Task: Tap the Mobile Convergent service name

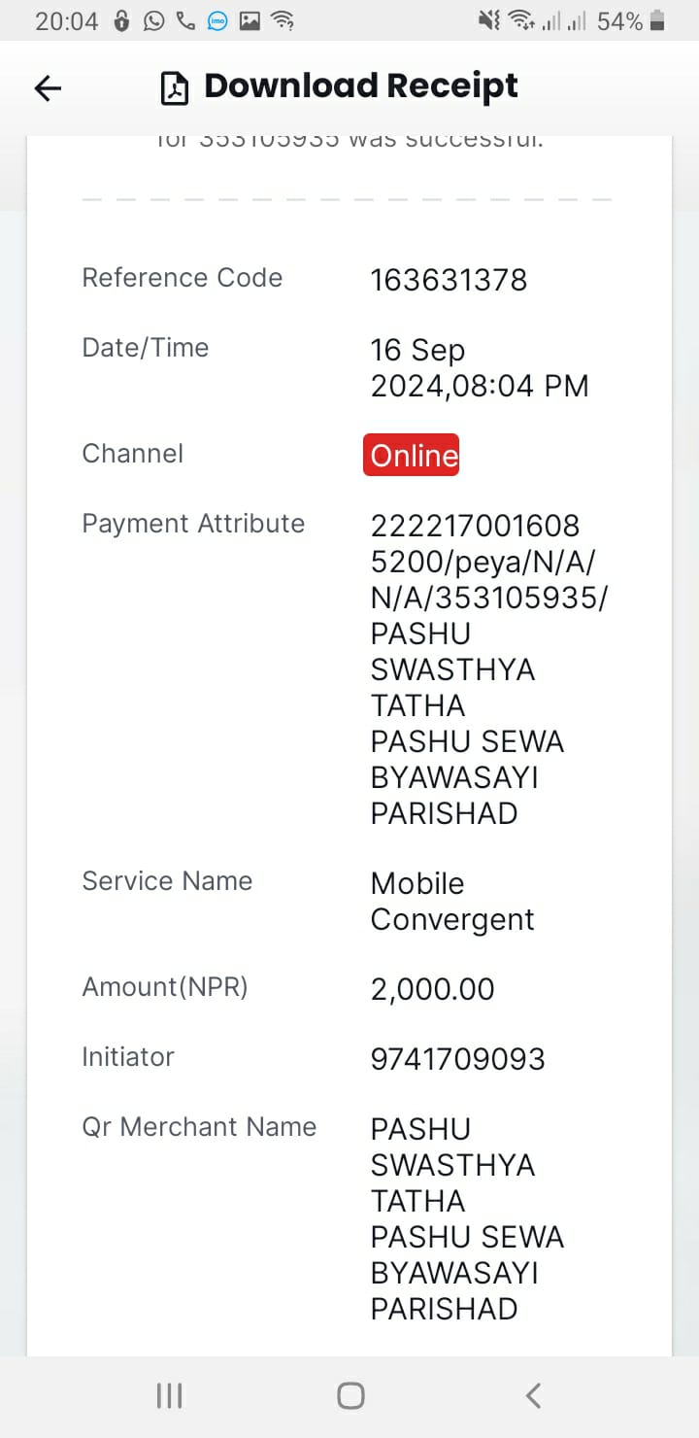Action: point(452,901)
